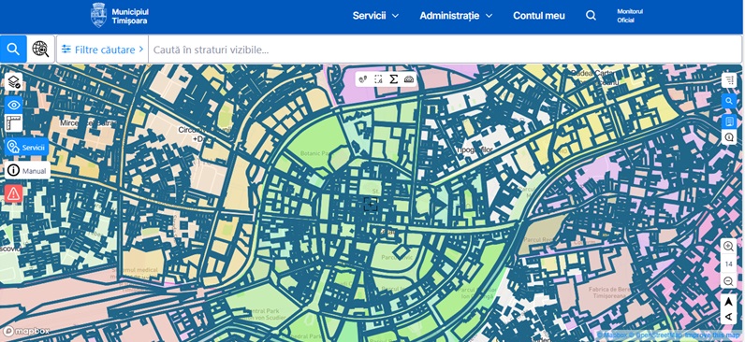The height and width of the screenshot is (342, 745).
Task: Click the header search magnifier icon
Action: click(x=591, y=15)
